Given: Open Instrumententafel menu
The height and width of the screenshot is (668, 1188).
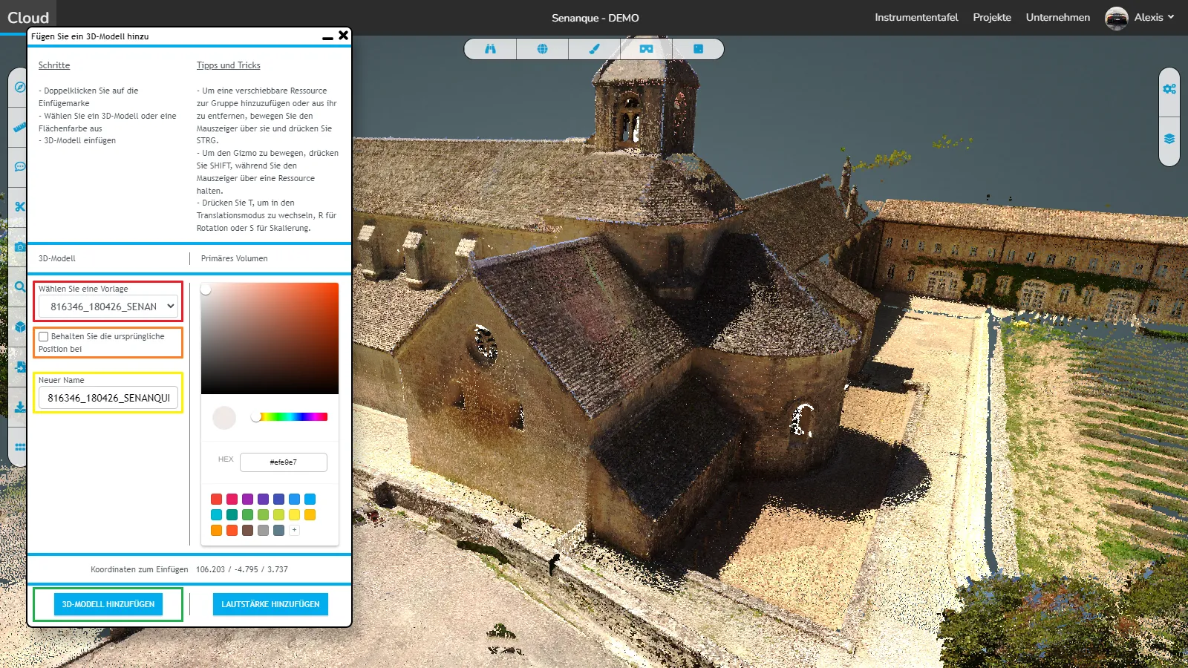Looking at the screenshot, I should point(916,17).
